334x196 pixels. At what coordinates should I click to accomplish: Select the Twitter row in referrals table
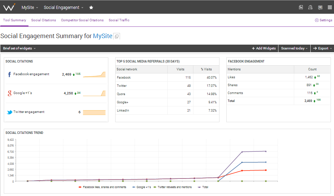(x=167, y=86)
